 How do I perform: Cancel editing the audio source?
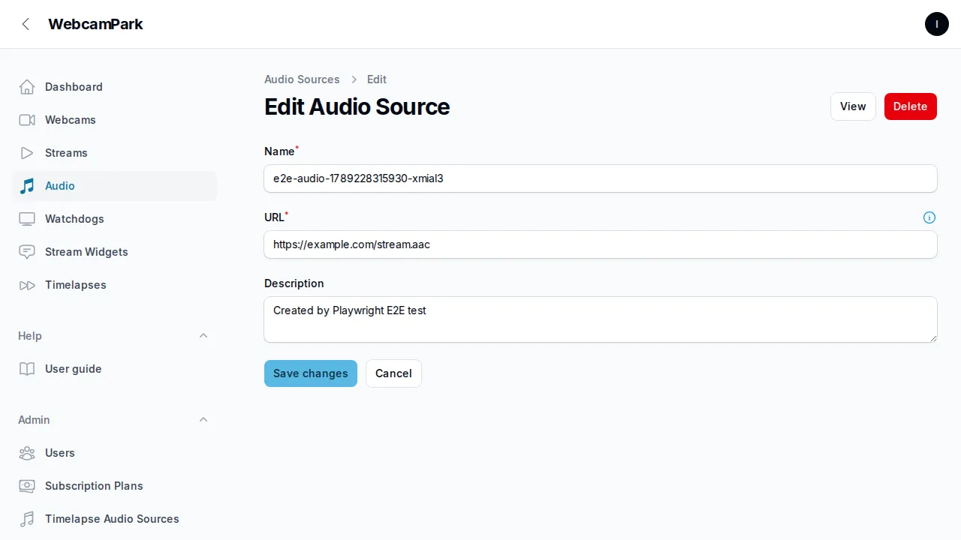tap(393, 373)
